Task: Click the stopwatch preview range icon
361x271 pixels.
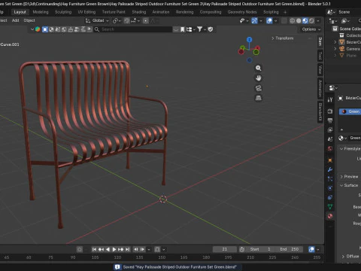Action: pos(242,249)
